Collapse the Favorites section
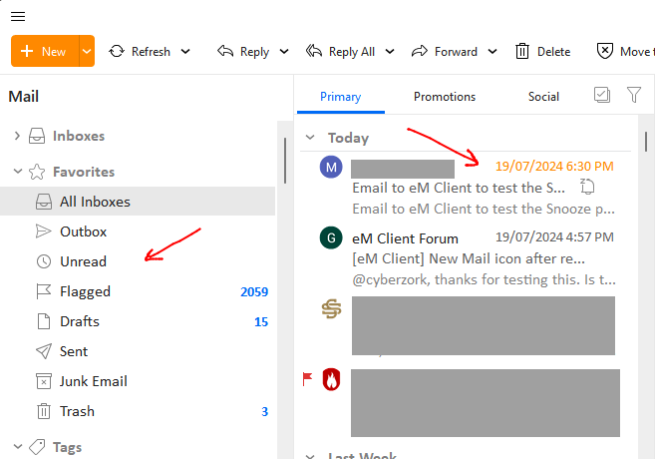This screenshot has width=655, height=459. click(18, 172)
